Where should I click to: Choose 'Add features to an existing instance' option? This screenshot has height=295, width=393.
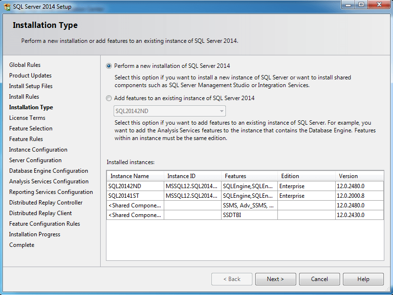109,98
